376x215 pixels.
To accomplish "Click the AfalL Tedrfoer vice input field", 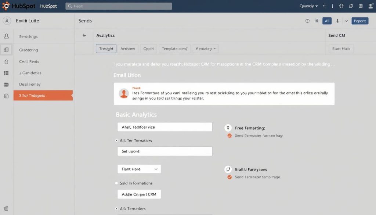I will tap(164, 127).
